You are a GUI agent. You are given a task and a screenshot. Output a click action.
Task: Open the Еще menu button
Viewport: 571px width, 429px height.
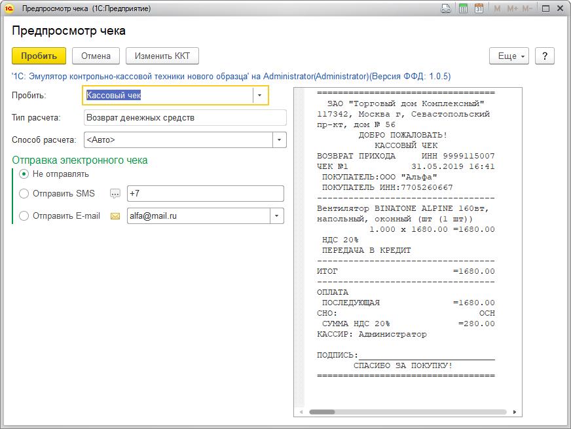coord(509,56)
